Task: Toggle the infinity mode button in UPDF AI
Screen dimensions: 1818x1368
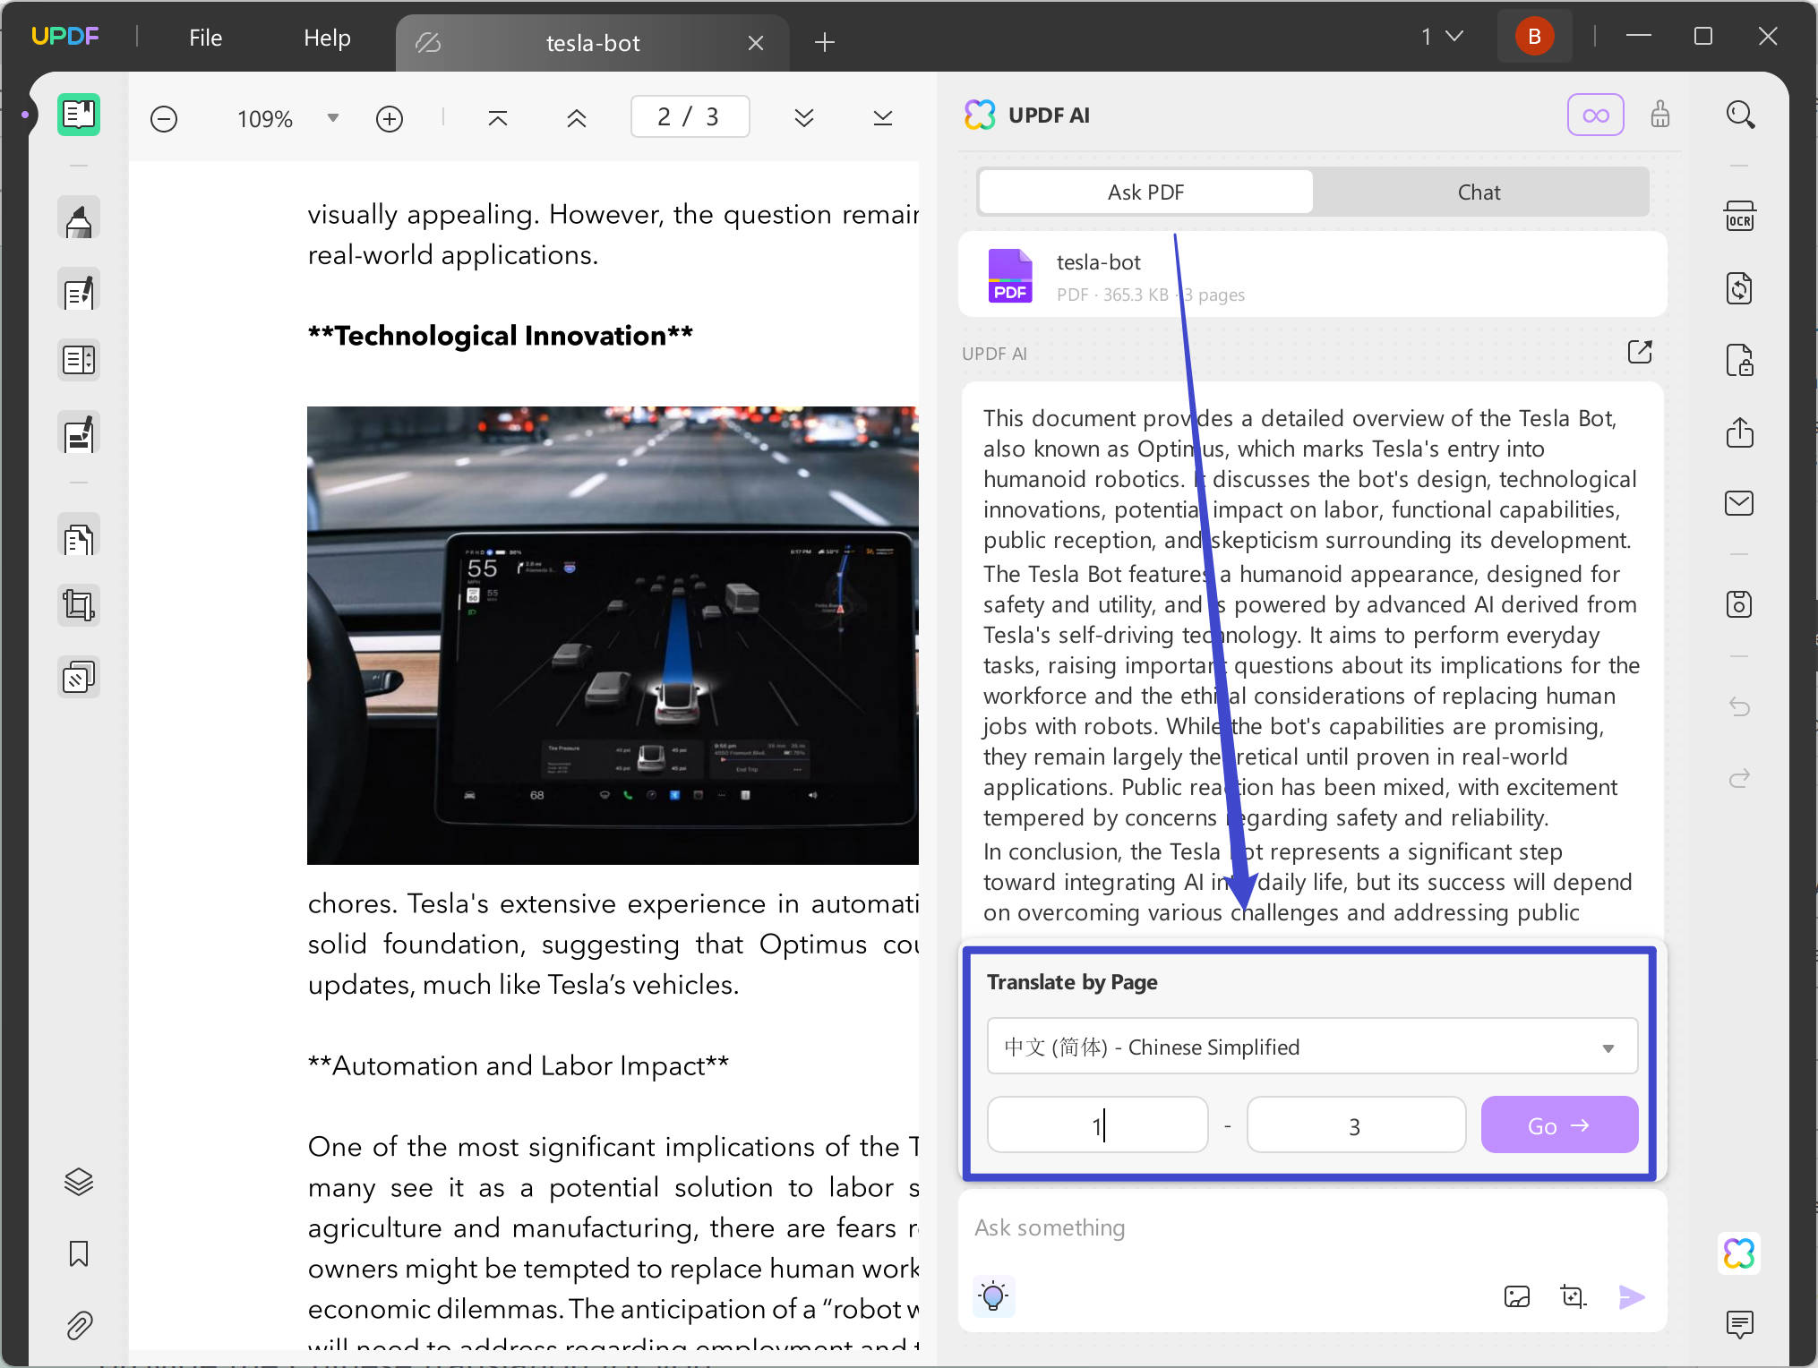Action: click(x=1595, y=115)
